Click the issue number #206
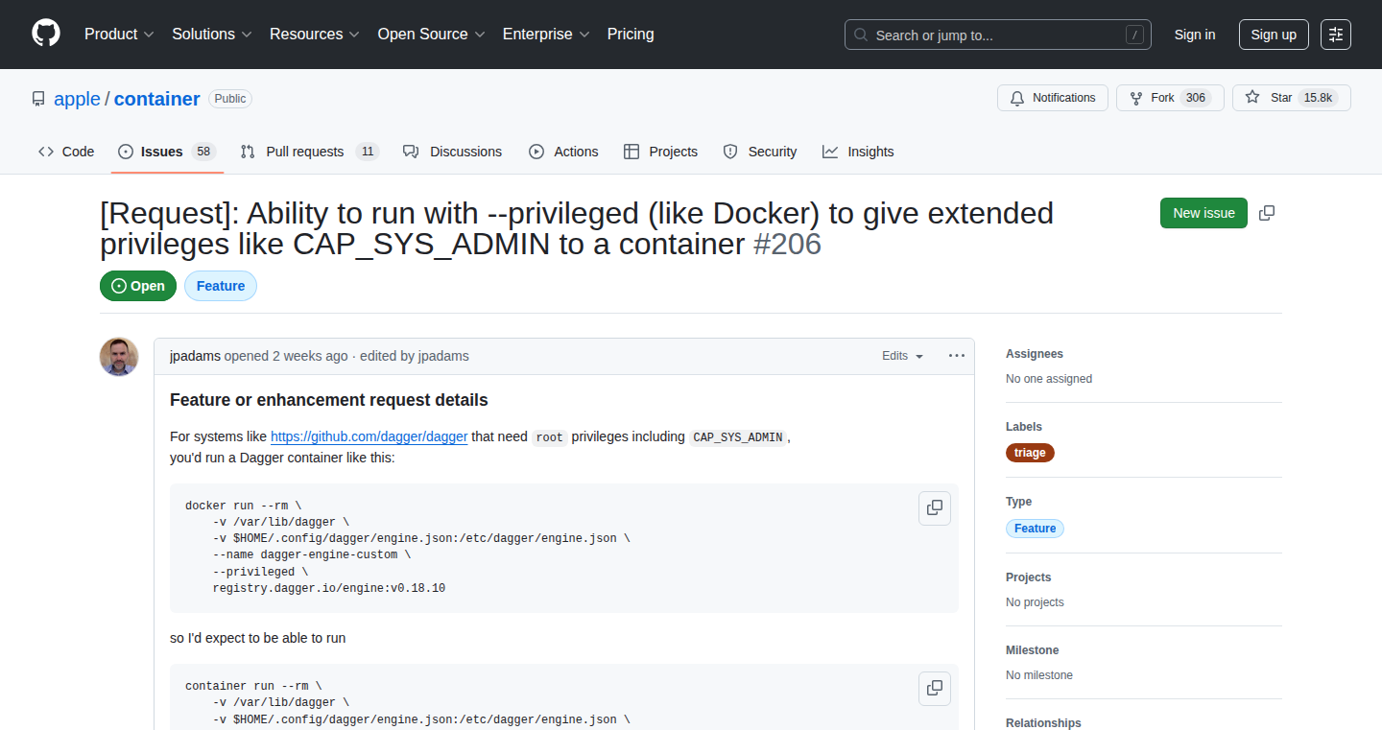This screenshot has height=730, width=1382. click(x=787, y=245)
